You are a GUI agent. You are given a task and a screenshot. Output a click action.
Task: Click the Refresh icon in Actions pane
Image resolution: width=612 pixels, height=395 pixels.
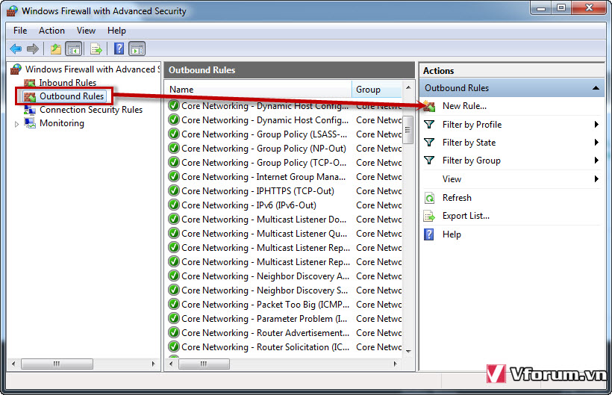click(429, 198)
